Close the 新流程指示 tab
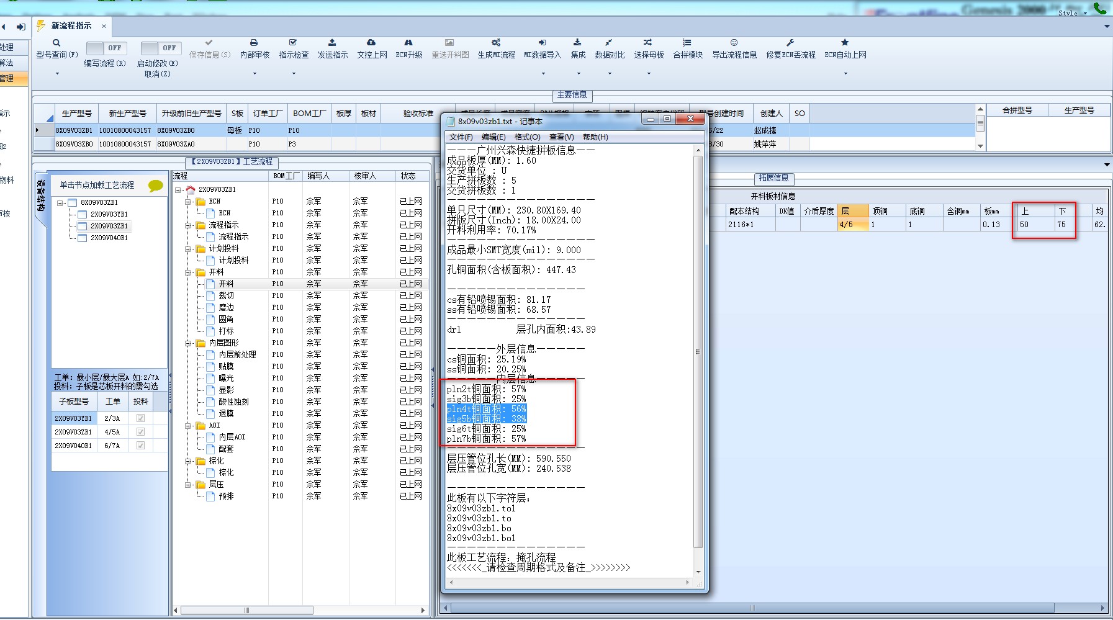Viewport: 1113px width, 620px height. point(104,26)
